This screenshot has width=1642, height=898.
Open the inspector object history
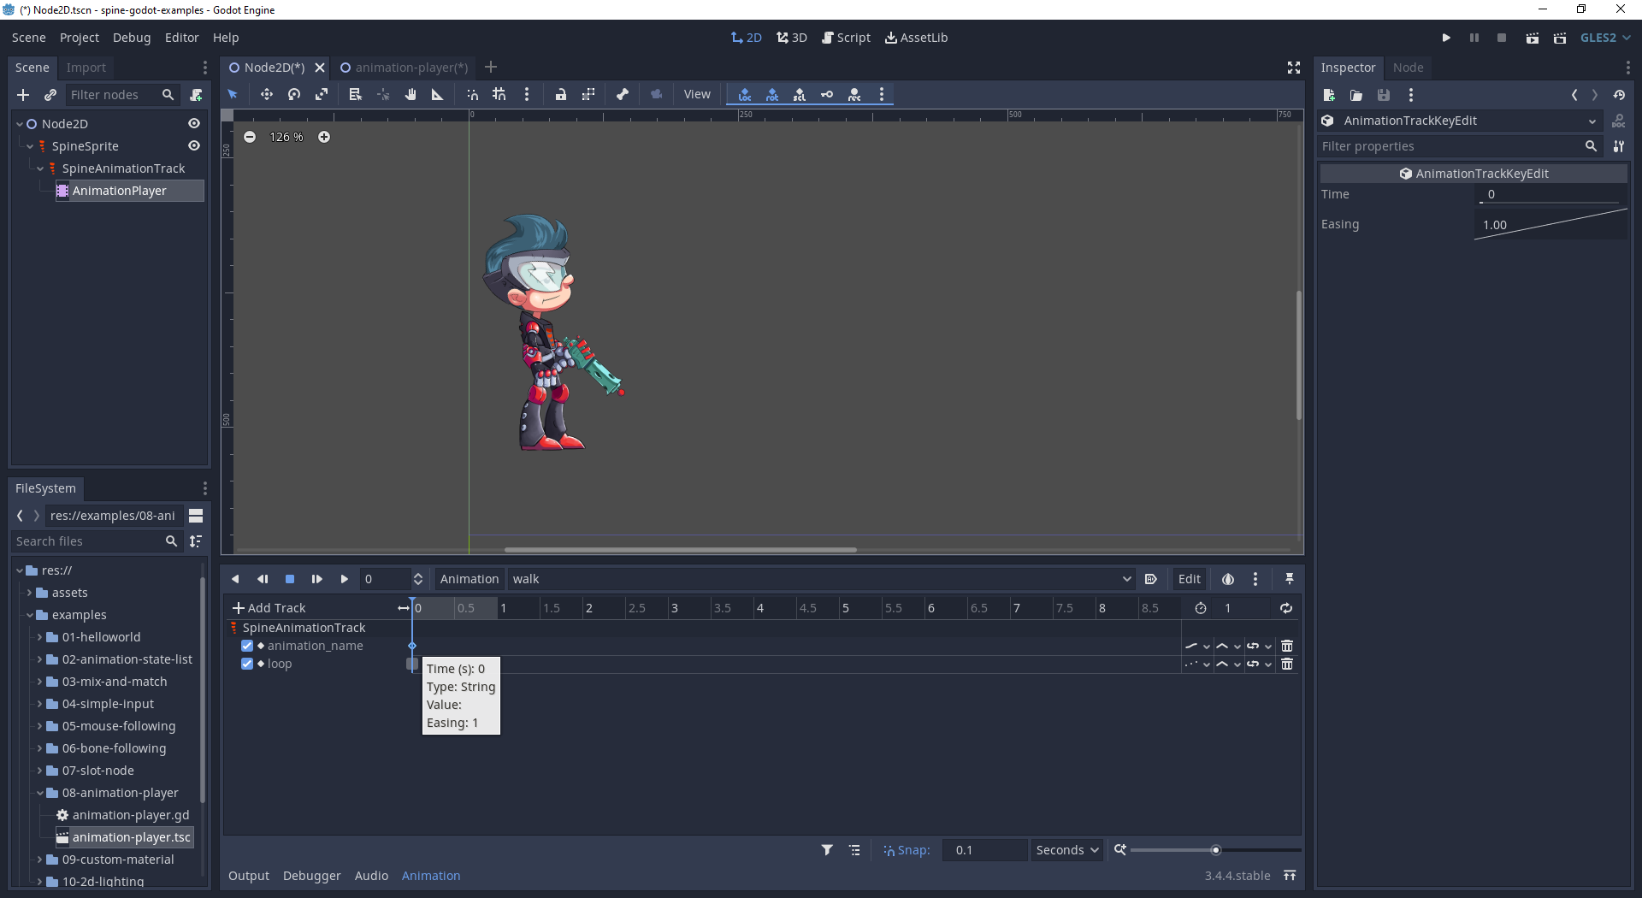[1619, 95]
